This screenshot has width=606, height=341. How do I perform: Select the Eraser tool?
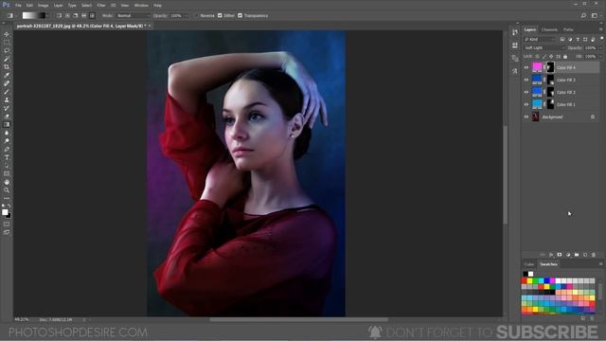[7, 117]
